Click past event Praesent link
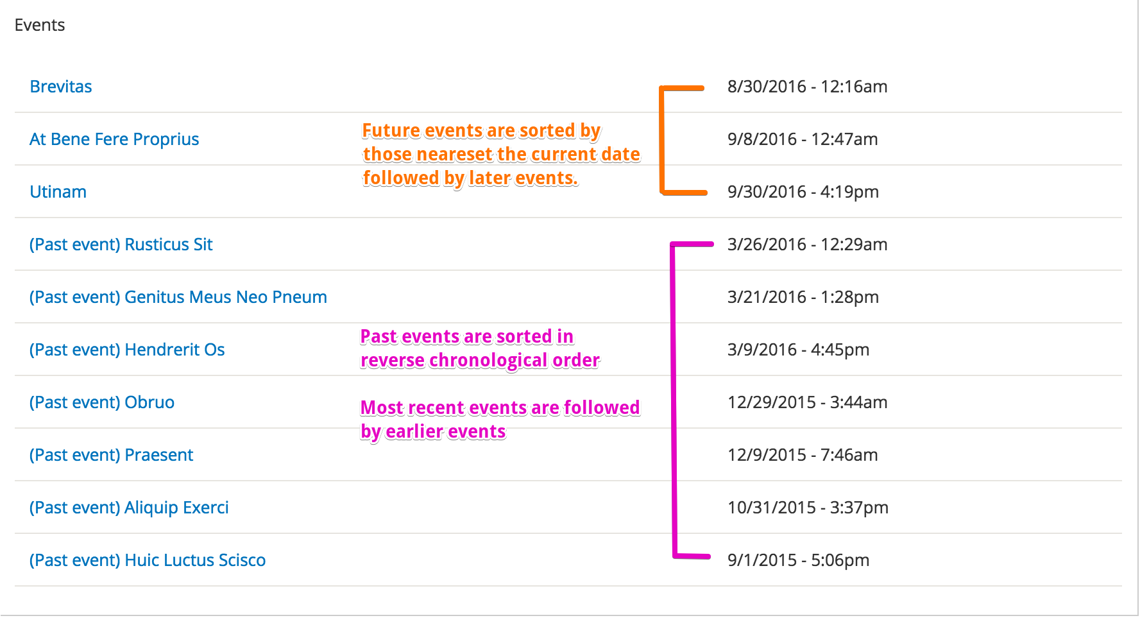Screen dimensions: 1140x618 (x=111, y=455)
